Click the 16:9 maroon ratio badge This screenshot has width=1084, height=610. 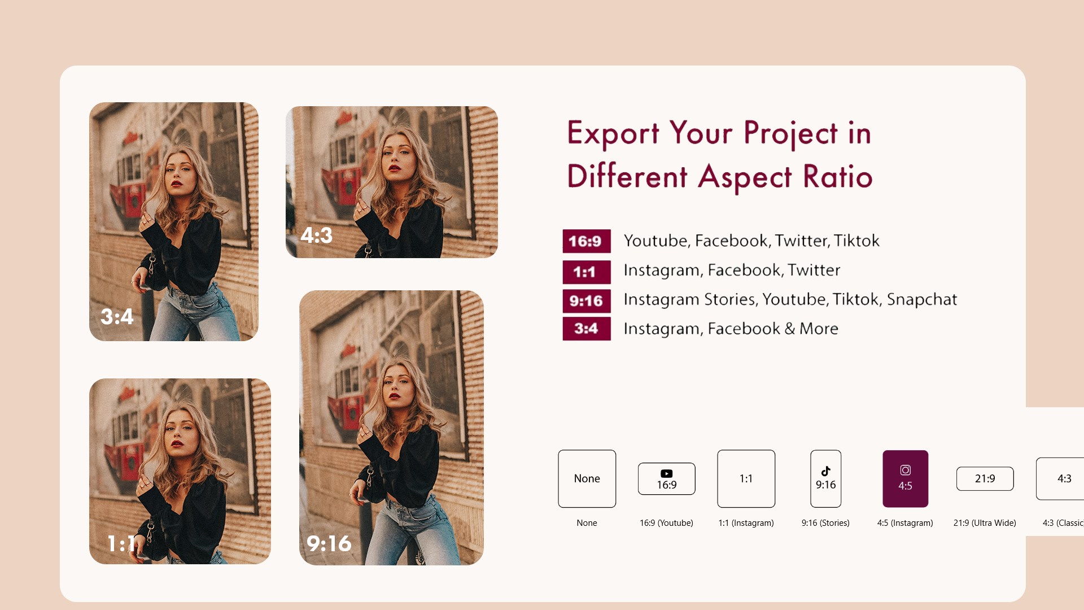(x=586, y=241)
